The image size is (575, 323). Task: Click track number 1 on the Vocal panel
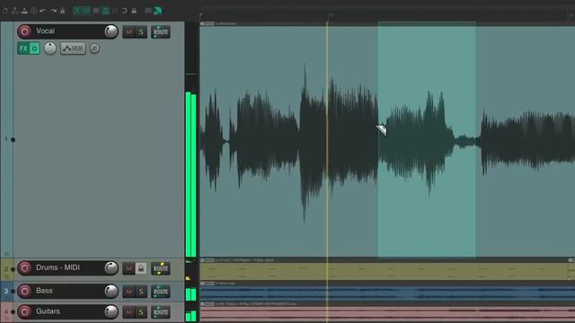[6, 140]
